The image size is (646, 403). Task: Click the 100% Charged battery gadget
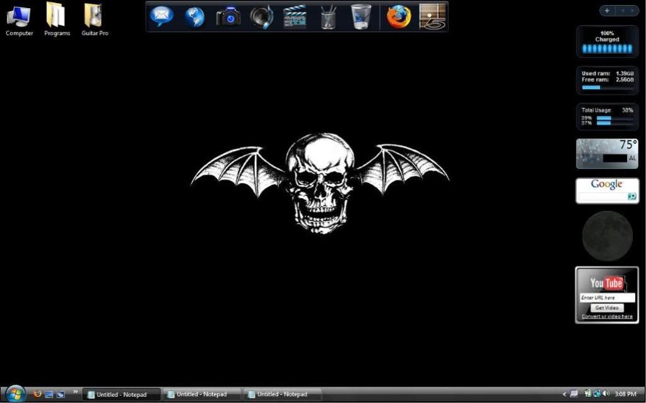click(608, 41)
